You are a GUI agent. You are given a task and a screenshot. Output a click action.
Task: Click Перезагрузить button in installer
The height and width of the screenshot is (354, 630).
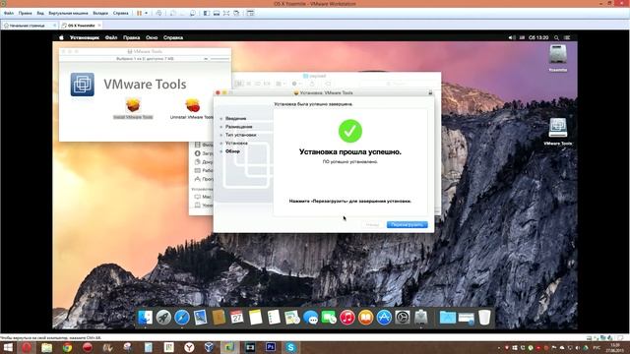(x=407, y=225)
